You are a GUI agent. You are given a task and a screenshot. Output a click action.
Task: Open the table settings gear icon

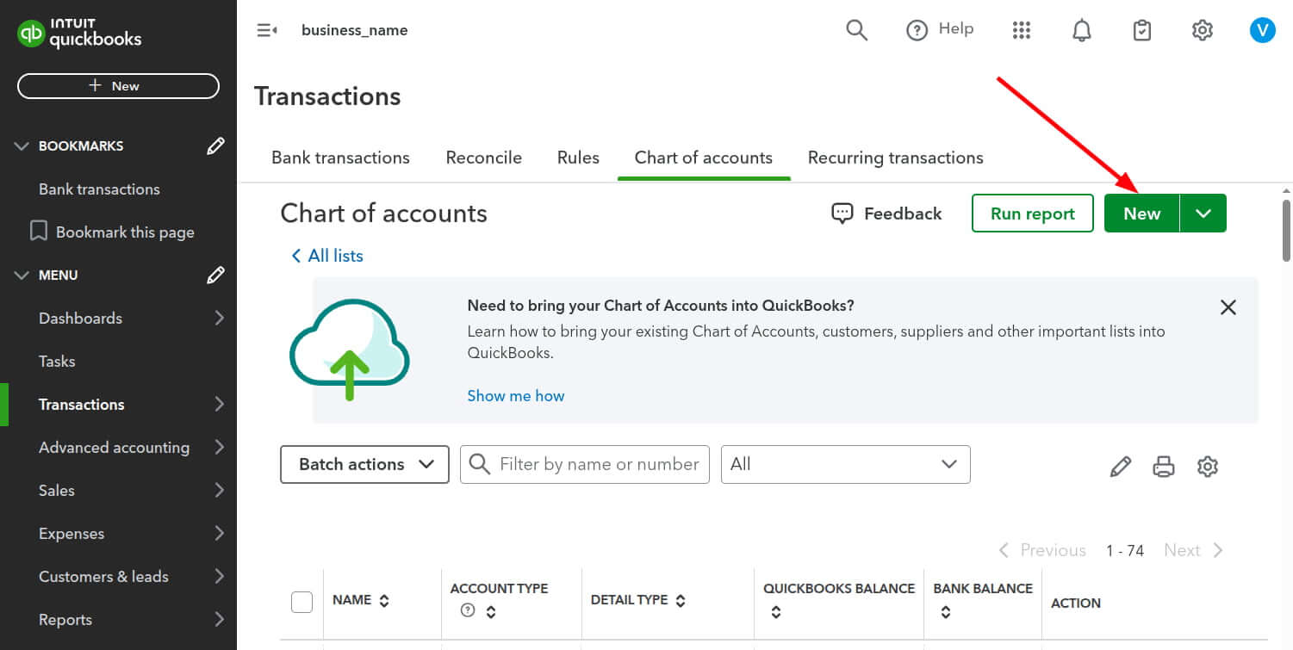click(1208, 467)
